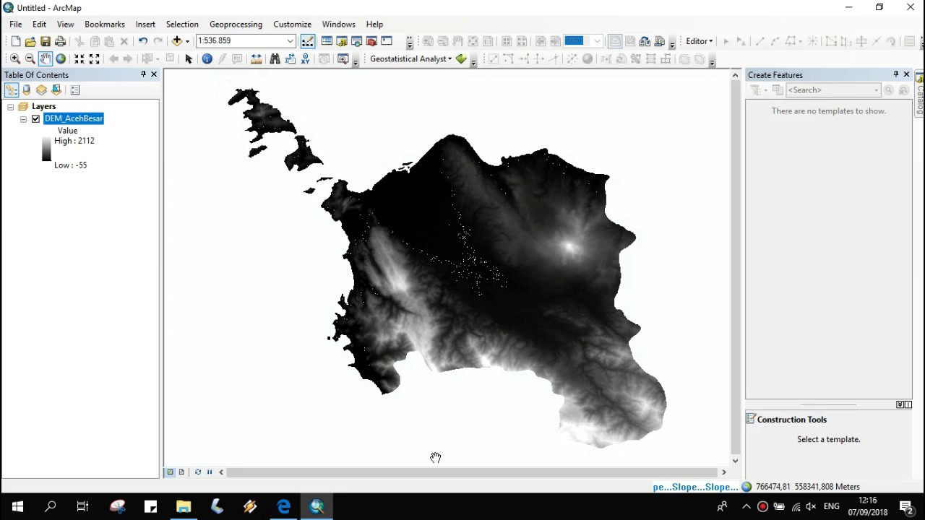Click the Add Data button
This screenshot has height=520, width=925.
coord(176,41)
